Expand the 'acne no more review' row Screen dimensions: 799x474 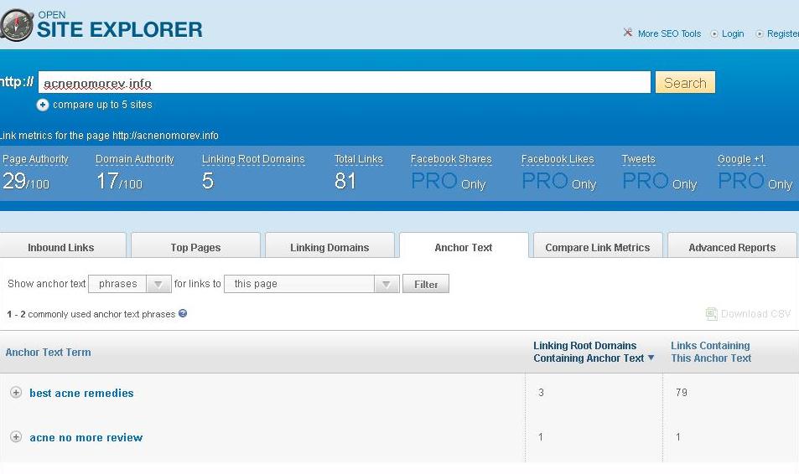pyautogui.click(x=16, y=437)
